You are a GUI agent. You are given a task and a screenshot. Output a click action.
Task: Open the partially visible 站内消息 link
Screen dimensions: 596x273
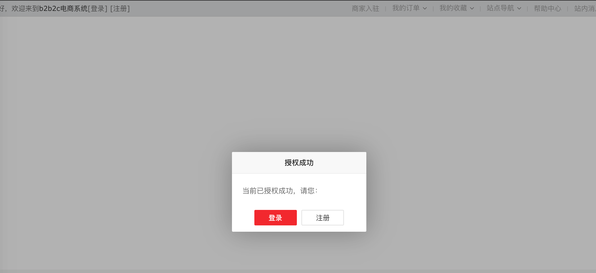pos(585,9)
